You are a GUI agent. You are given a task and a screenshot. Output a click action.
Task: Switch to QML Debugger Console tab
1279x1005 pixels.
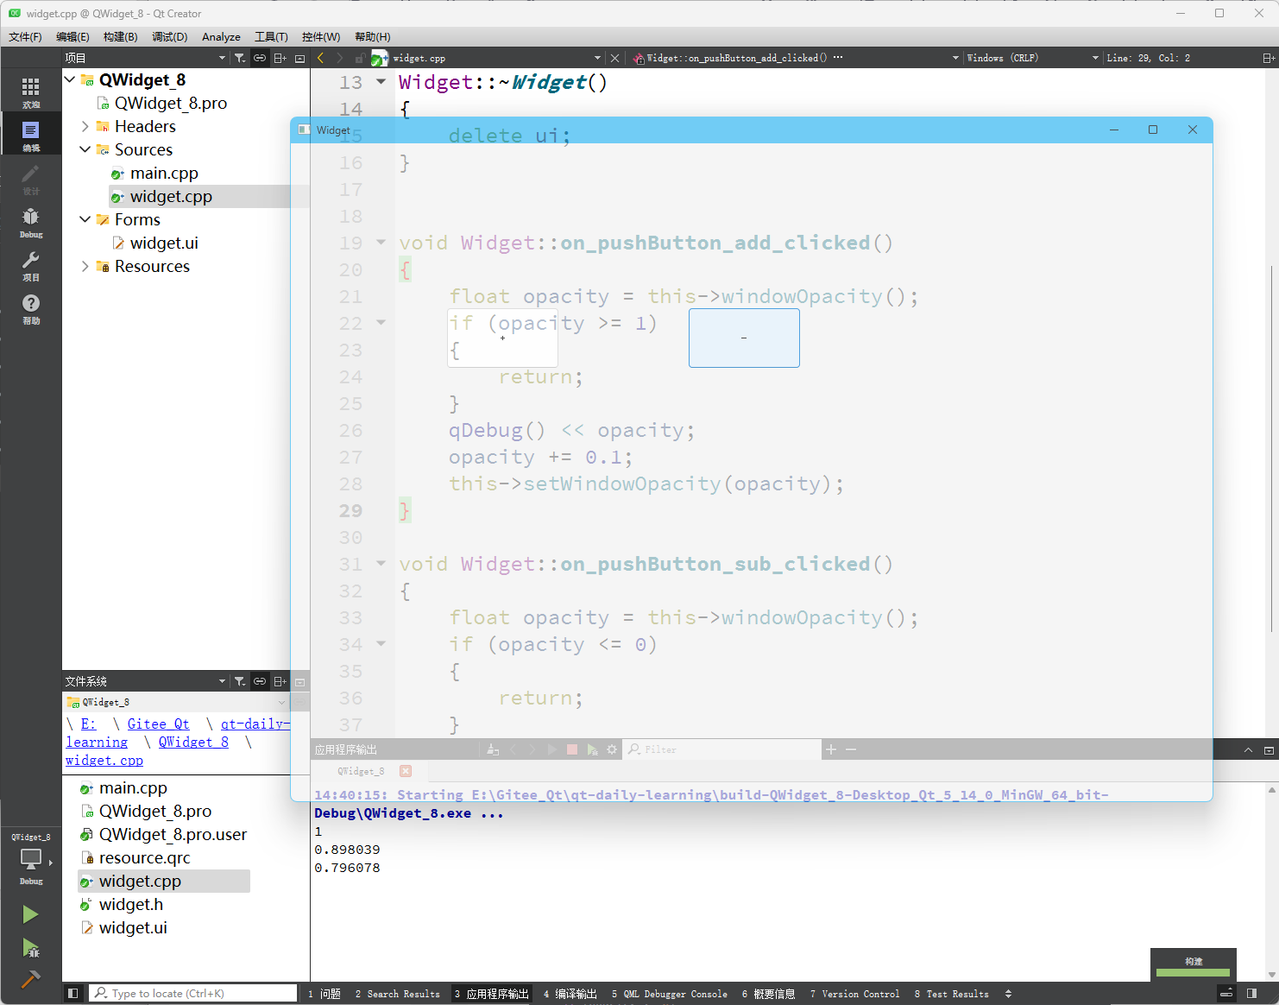pos(670,994)
